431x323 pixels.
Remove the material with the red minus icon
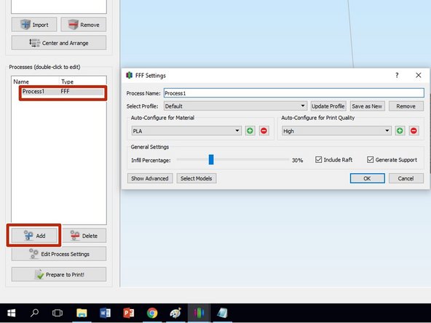click(264, 131)
